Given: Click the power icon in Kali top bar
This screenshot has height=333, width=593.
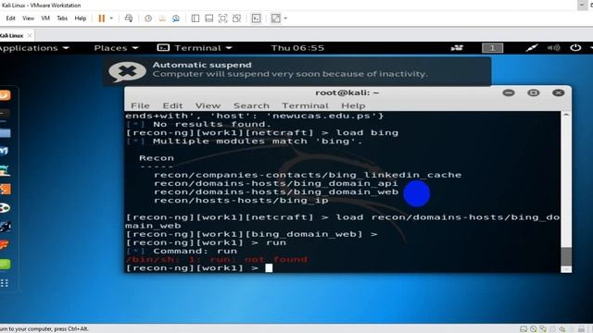Looking at the screenshot, I should (575, 48).
